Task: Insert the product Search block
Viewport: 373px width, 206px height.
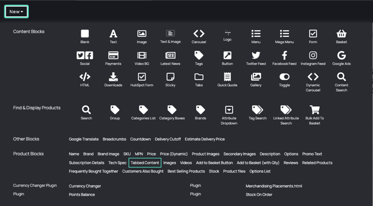Action: pyautogui.click(x=86, y=113)
